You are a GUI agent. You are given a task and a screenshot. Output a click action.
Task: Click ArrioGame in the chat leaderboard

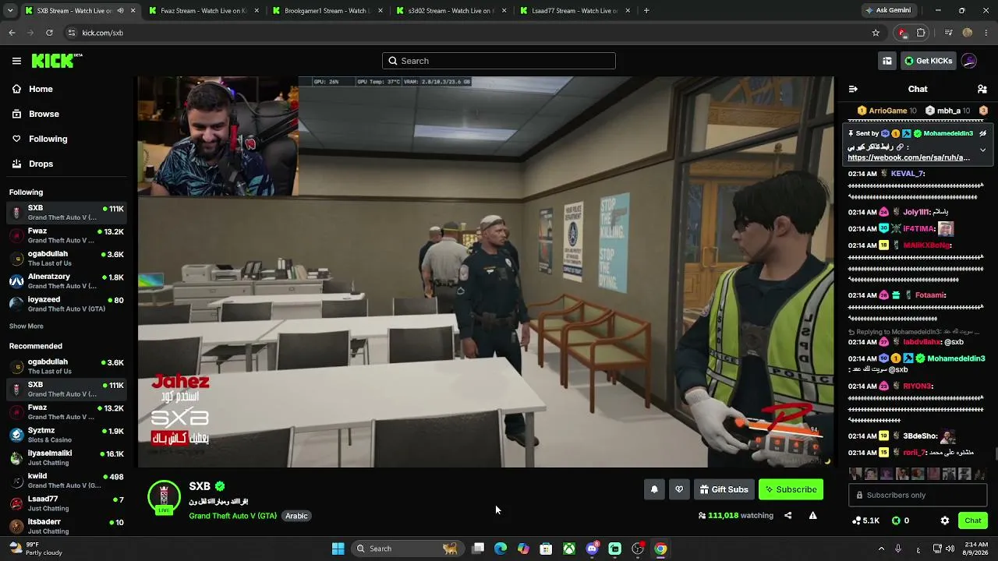887,111
